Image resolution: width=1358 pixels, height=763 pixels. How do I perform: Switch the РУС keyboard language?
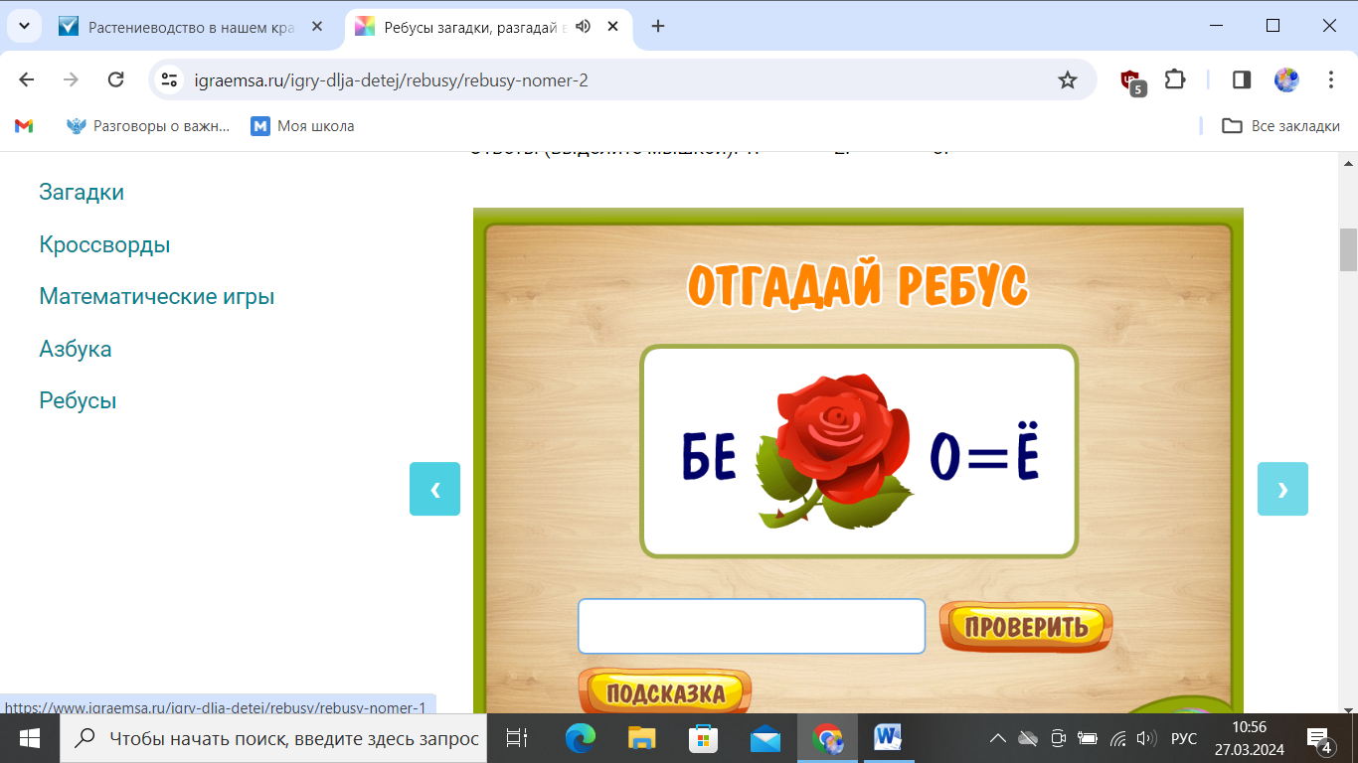point(1184,738)
